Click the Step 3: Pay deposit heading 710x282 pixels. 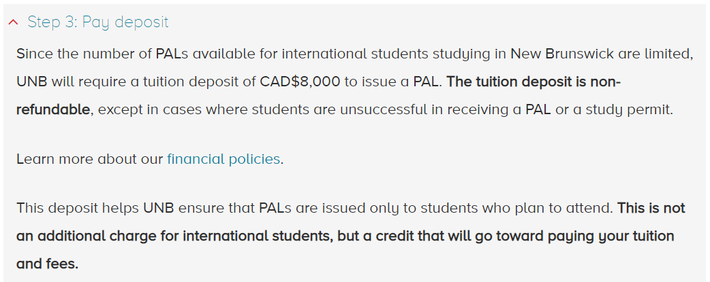click(x=98, y=22)
